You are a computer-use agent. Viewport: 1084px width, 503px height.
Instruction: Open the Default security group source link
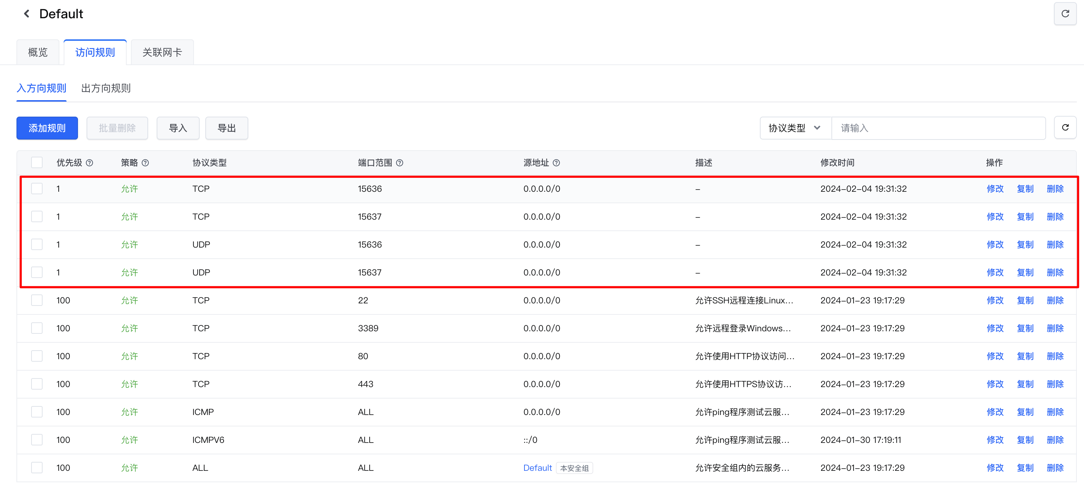[x=537, y=468]
